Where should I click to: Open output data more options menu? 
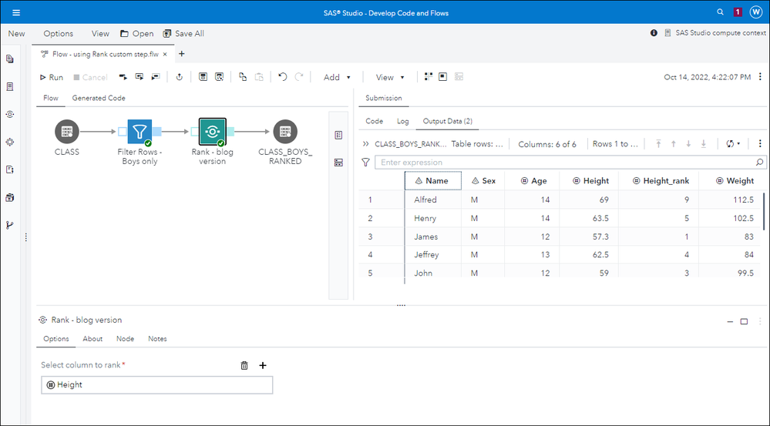[760, 144]
